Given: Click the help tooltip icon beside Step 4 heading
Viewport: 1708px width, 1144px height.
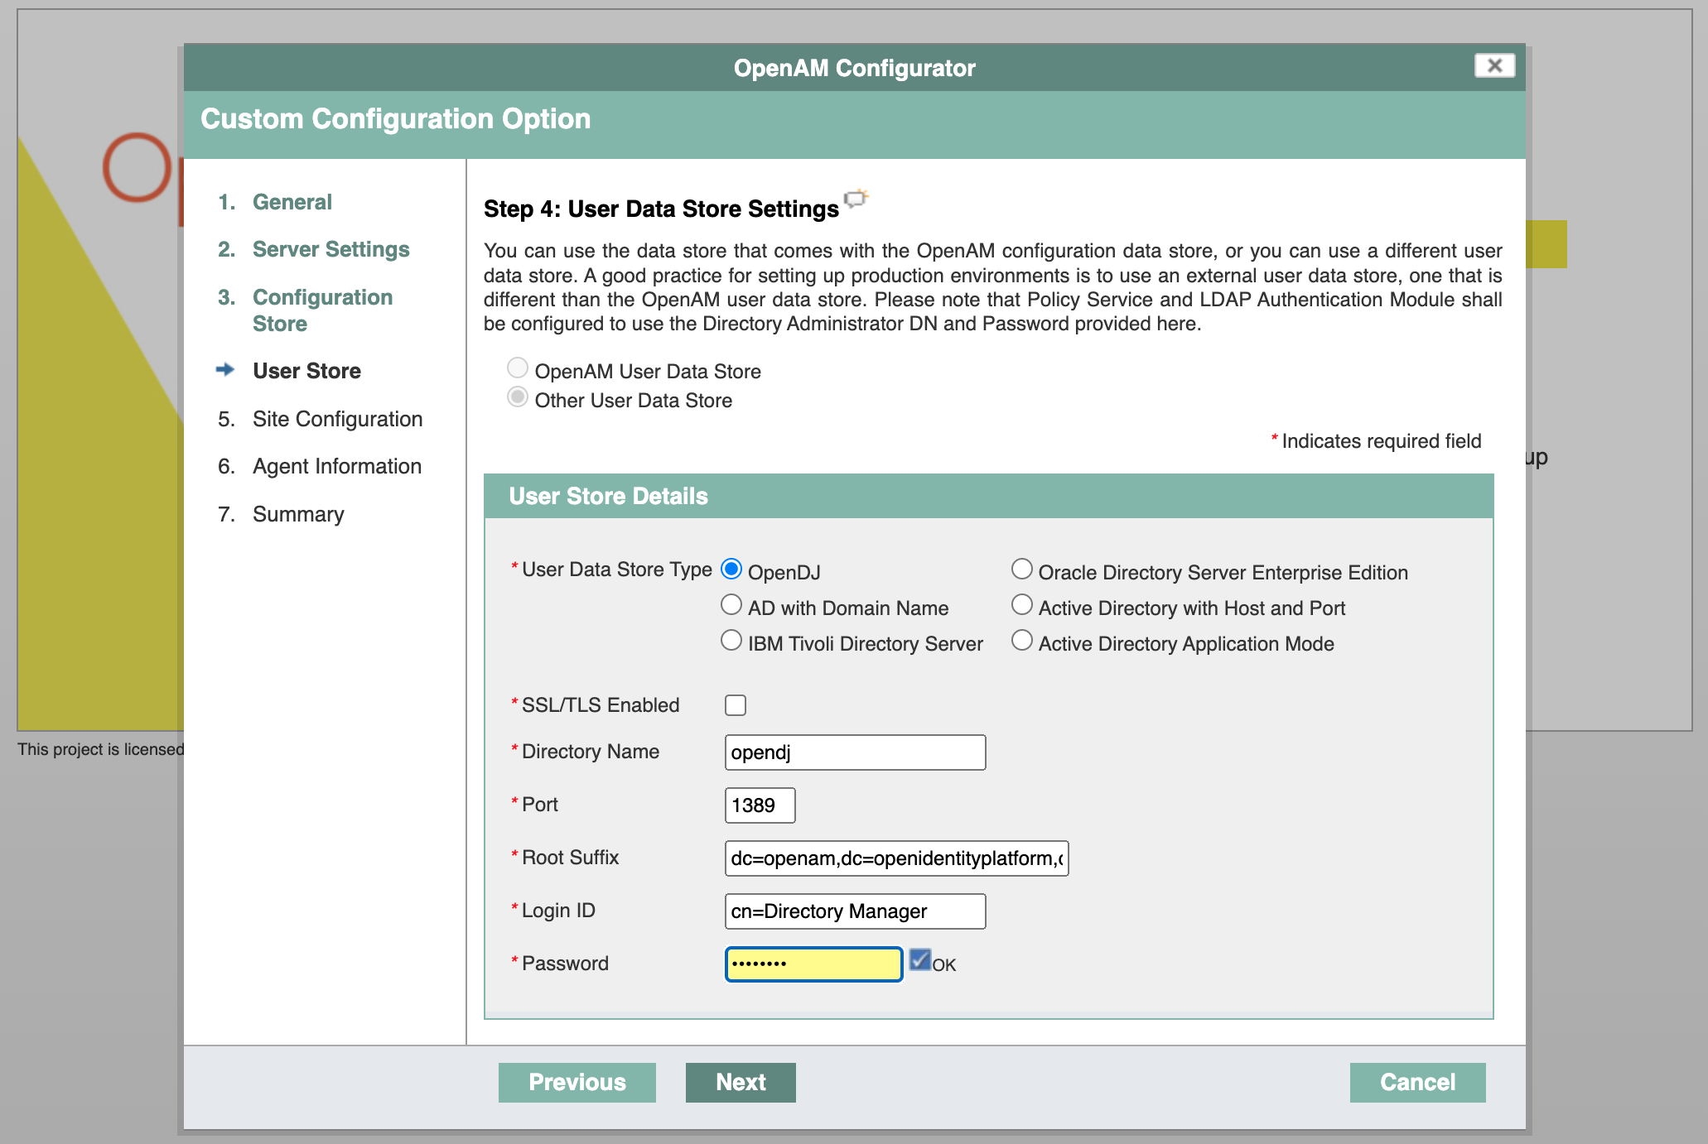Looking at the screenshot, I should pyautogui.click(x=855, y=199).
